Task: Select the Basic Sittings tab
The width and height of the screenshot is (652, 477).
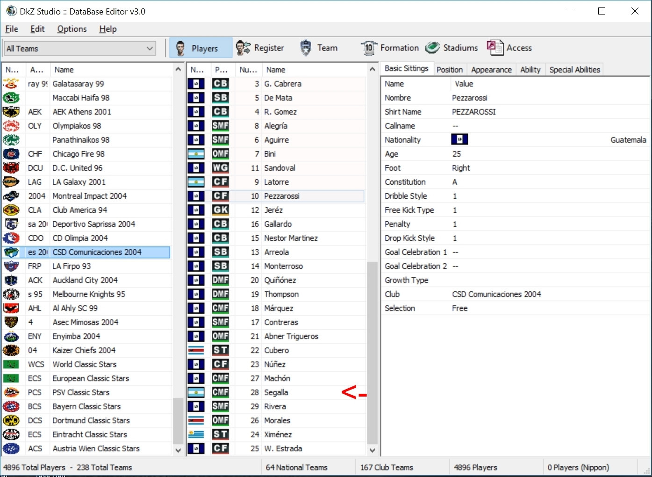Action: 407,69
